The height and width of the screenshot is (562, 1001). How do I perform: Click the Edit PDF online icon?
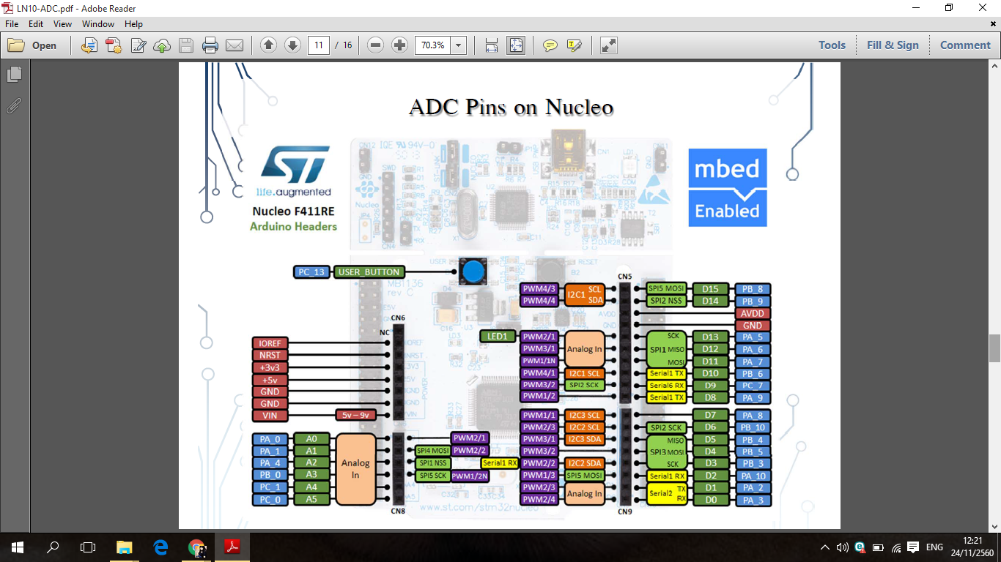tap(138, 45)
